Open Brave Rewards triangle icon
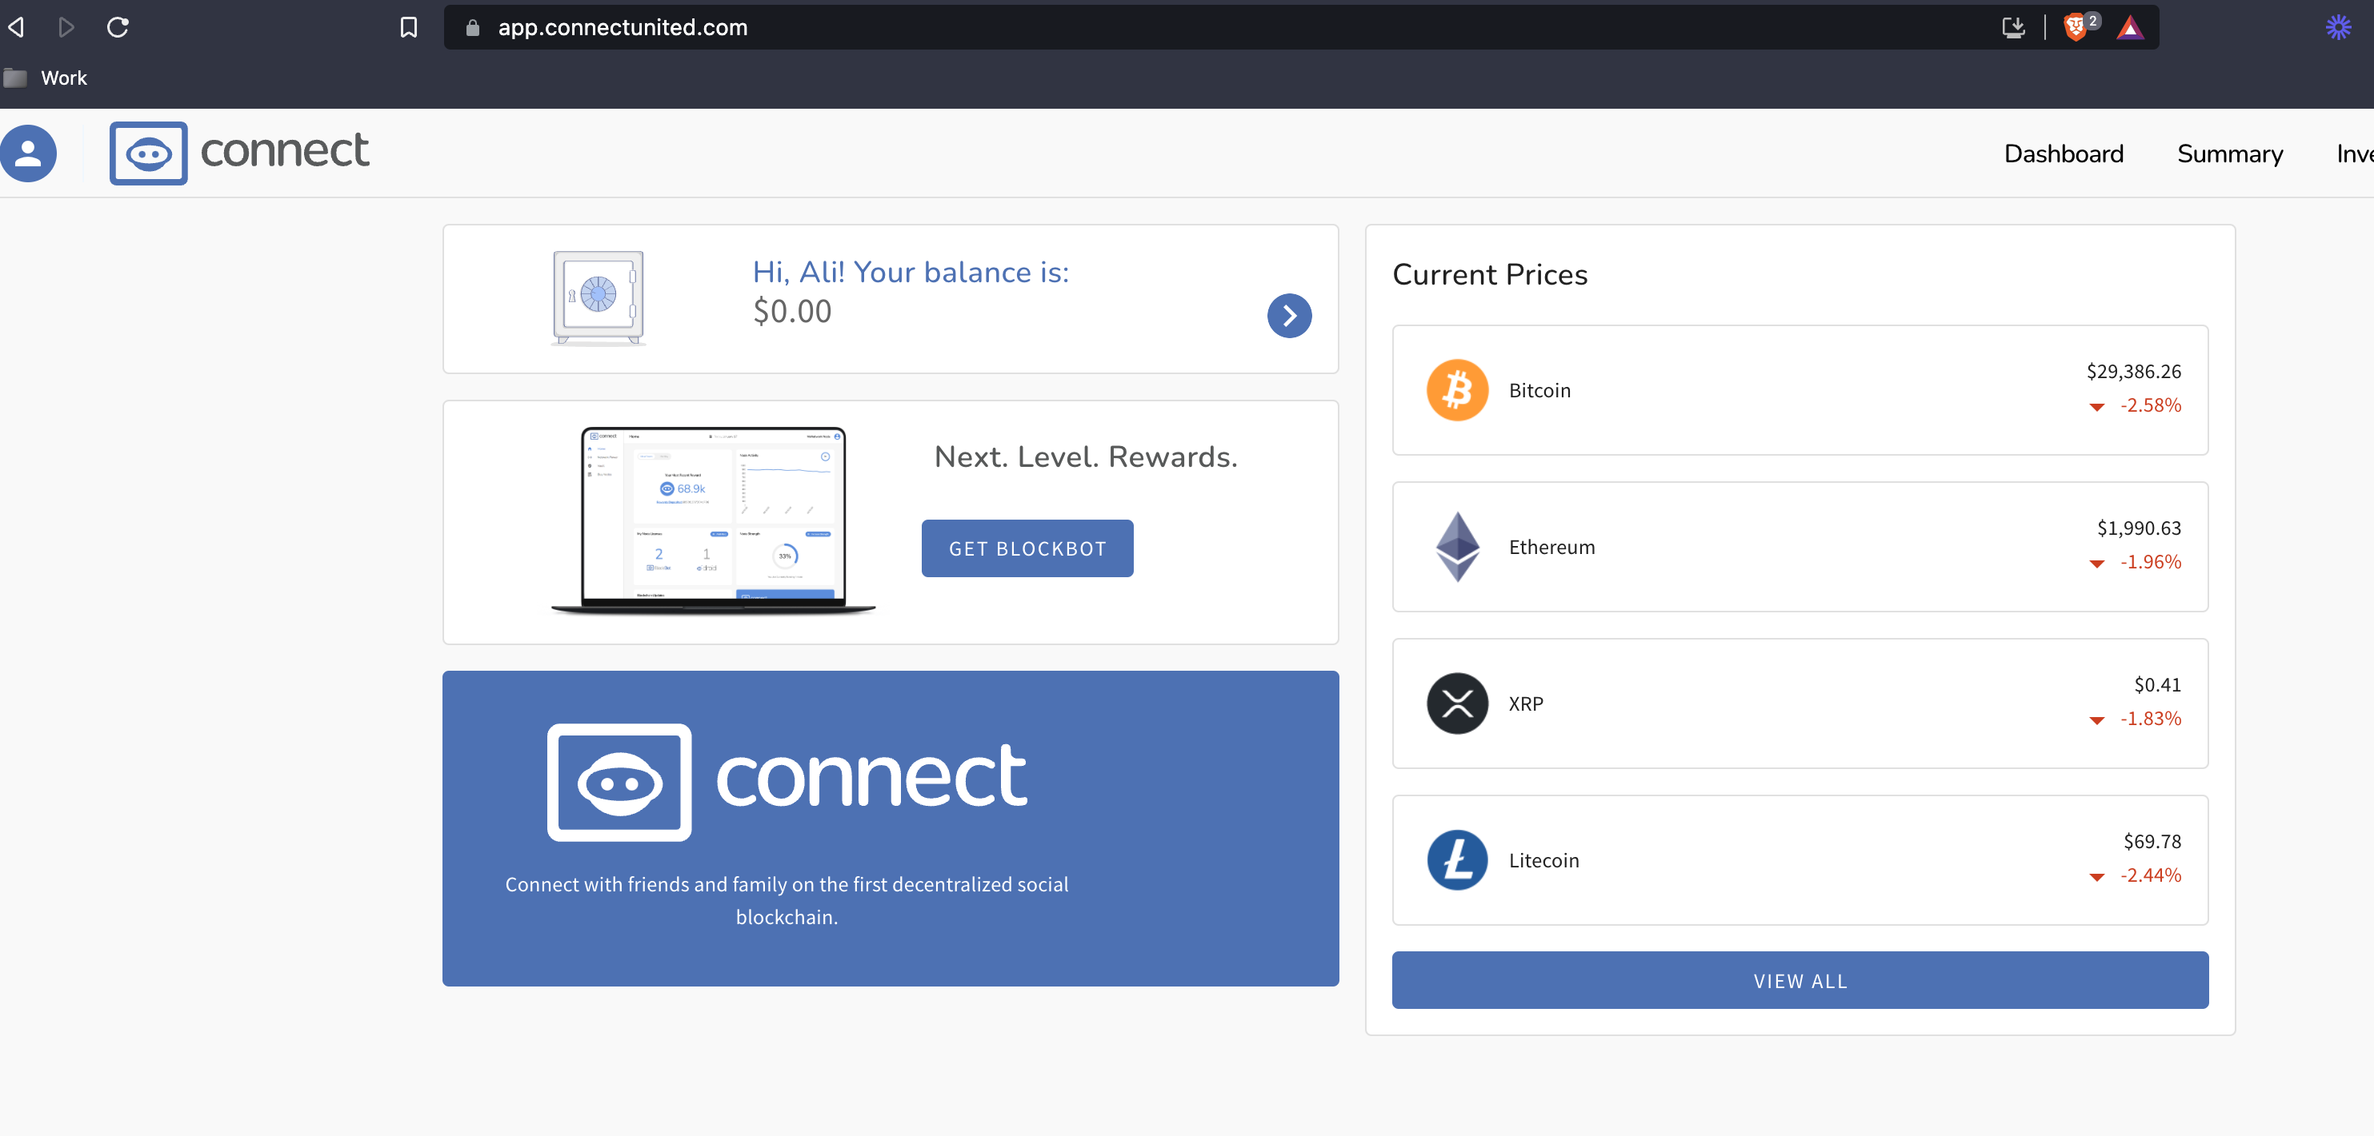 point(2130,28)
